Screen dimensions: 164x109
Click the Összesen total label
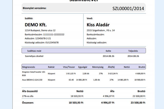point(29,102)
